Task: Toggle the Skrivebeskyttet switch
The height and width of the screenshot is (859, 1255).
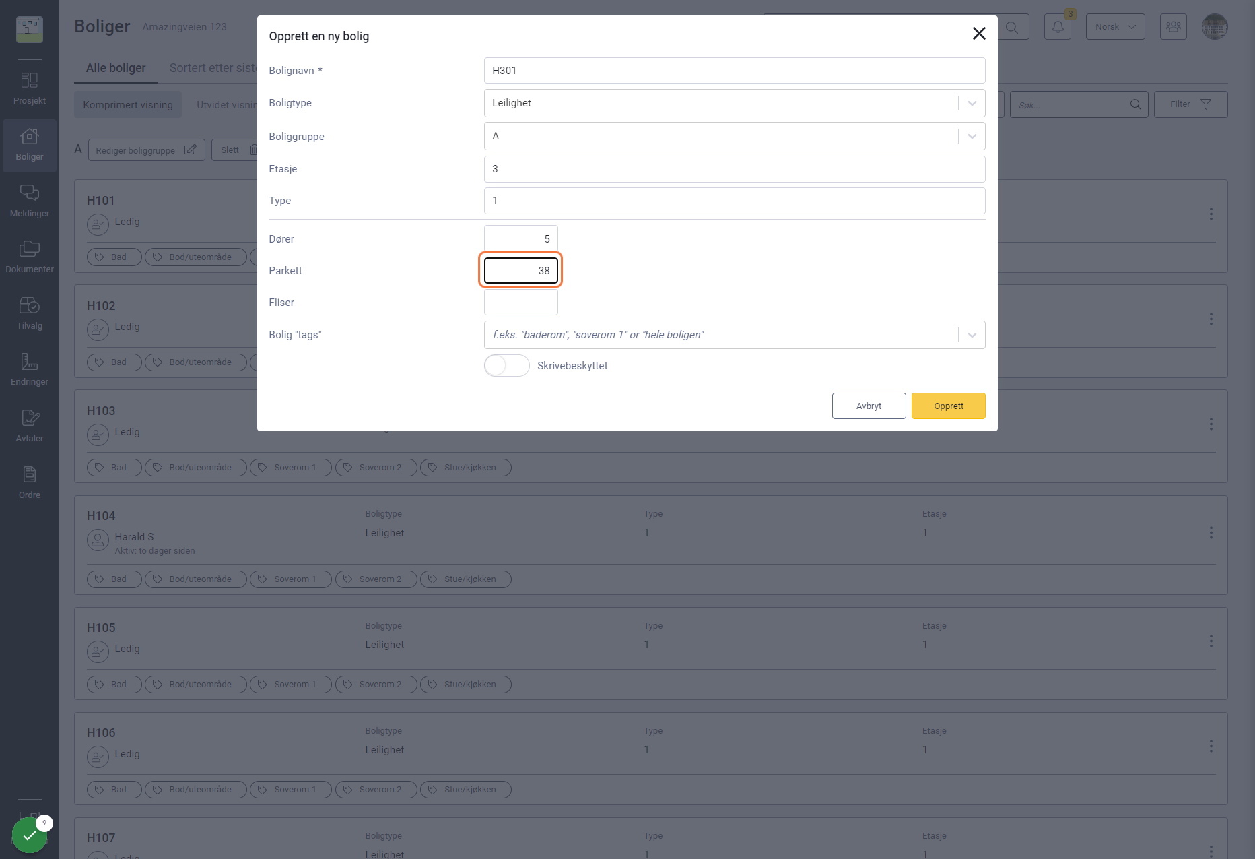Action: point(506,366)
